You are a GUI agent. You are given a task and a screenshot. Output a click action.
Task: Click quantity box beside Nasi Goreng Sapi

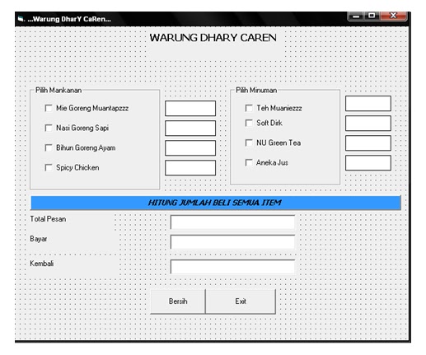click(190, 128)
